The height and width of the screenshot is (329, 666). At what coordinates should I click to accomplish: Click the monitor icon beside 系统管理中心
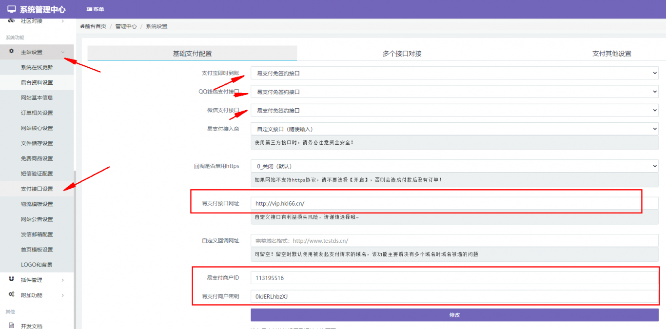pyautogui.click(x=12, y=9)
